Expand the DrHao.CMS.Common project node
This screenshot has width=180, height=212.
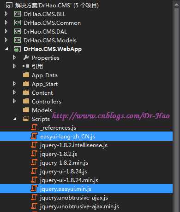coord(6,23)
